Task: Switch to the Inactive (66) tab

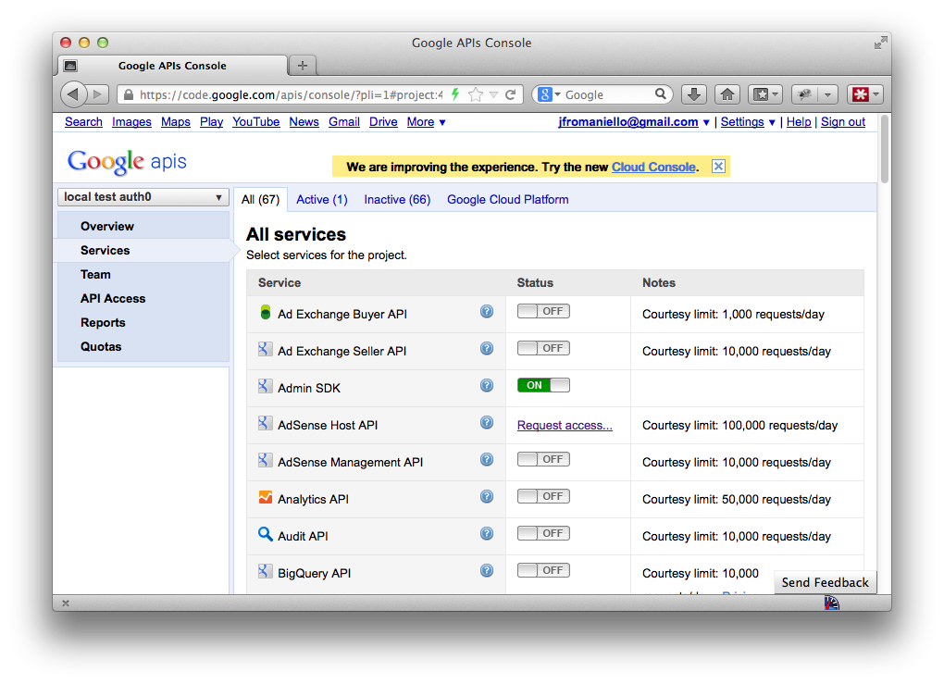Action: click(x=397, y=199)
